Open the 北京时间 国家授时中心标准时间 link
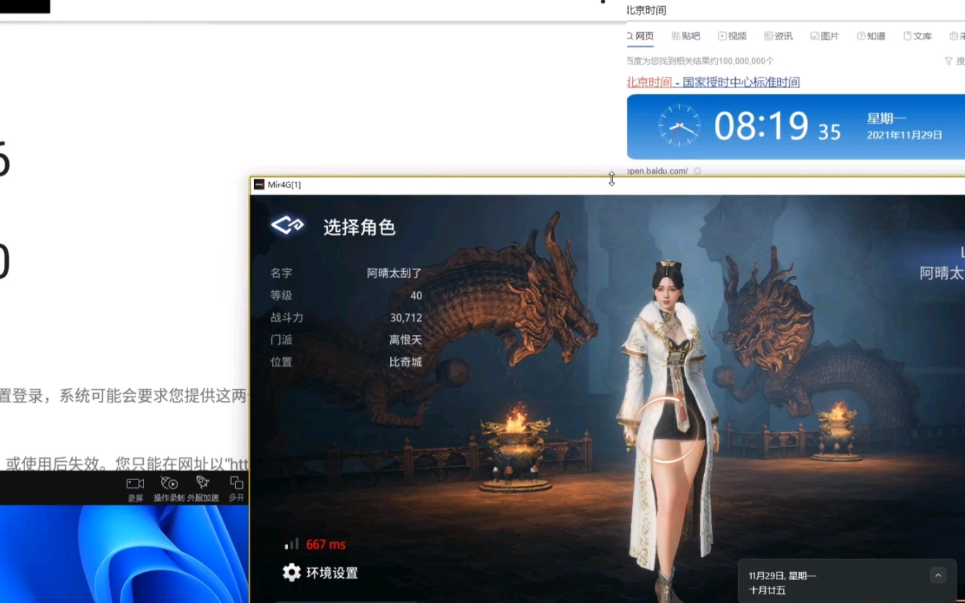This screenshot has height=603, width=965. click(713, 82)
